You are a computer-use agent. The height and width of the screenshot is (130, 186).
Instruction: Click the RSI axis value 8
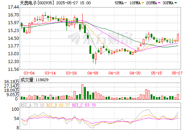[x=18, y=128]
